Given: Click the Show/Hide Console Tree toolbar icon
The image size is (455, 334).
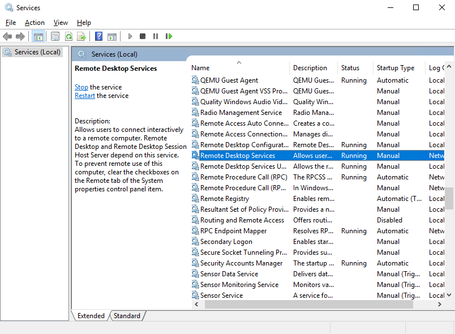Looking at the screenshot, I should [x=38, y=36].
